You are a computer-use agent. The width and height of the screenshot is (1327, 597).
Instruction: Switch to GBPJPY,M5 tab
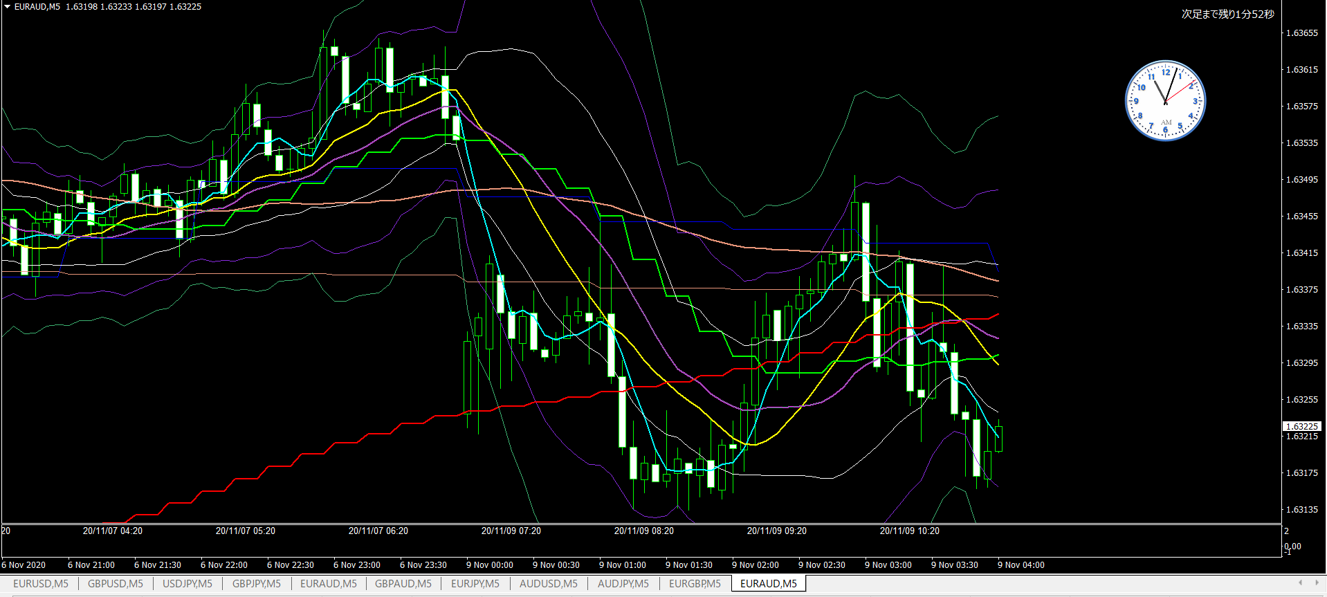256,584
